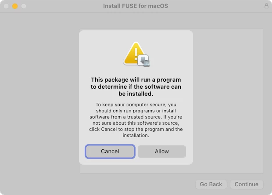Screen dimensions: 272x195
Task: Click the installer disk badge with down arrow
Action: coord(143,61)
